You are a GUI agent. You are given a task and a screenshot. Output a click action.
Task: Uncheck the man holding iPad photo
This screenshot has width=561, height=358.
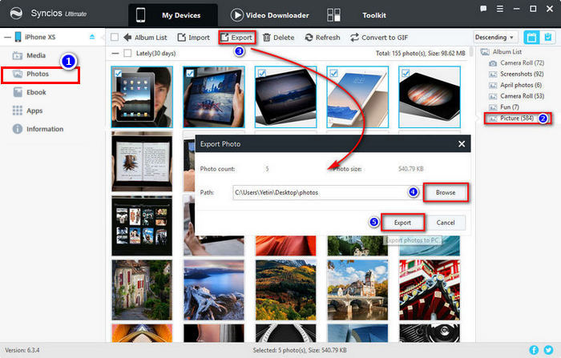click(118, 73)
